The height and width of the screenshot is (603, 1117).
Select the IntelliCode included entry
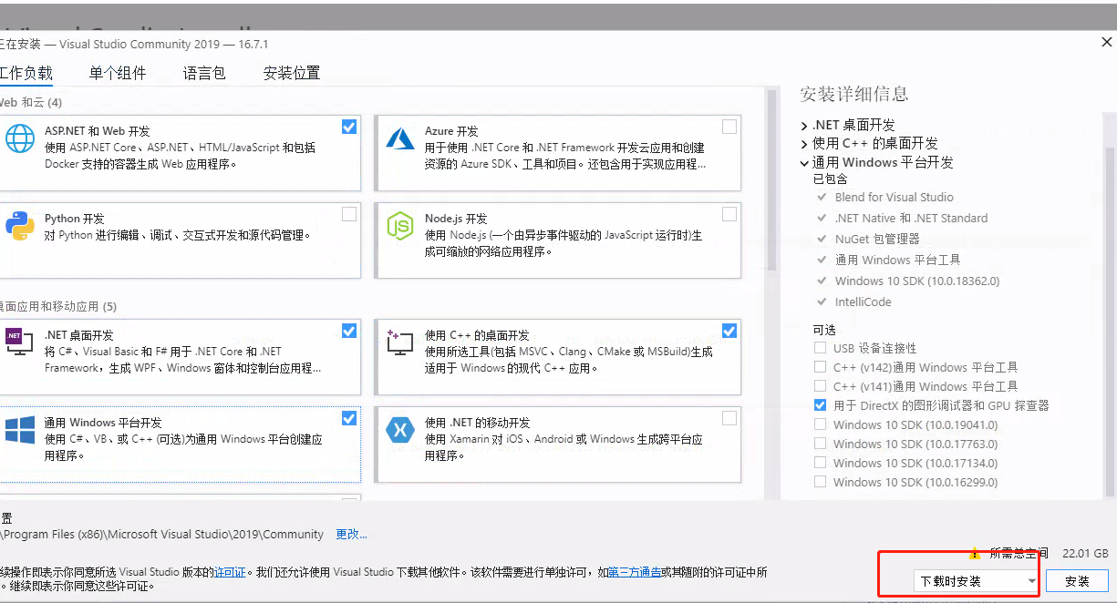[x=863, y=301]
